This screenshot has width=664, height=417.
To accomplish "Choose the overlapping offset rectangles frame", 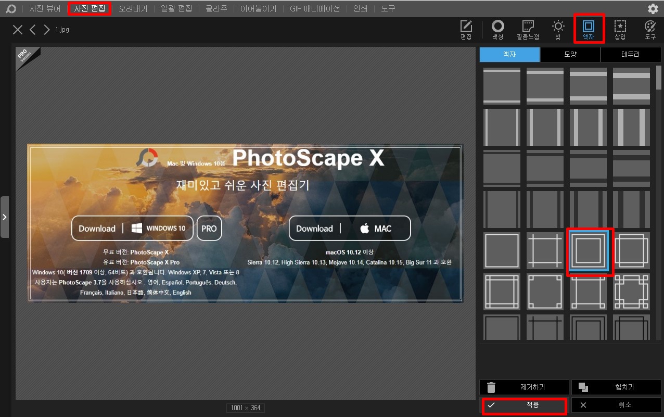I will click(631, 250).
